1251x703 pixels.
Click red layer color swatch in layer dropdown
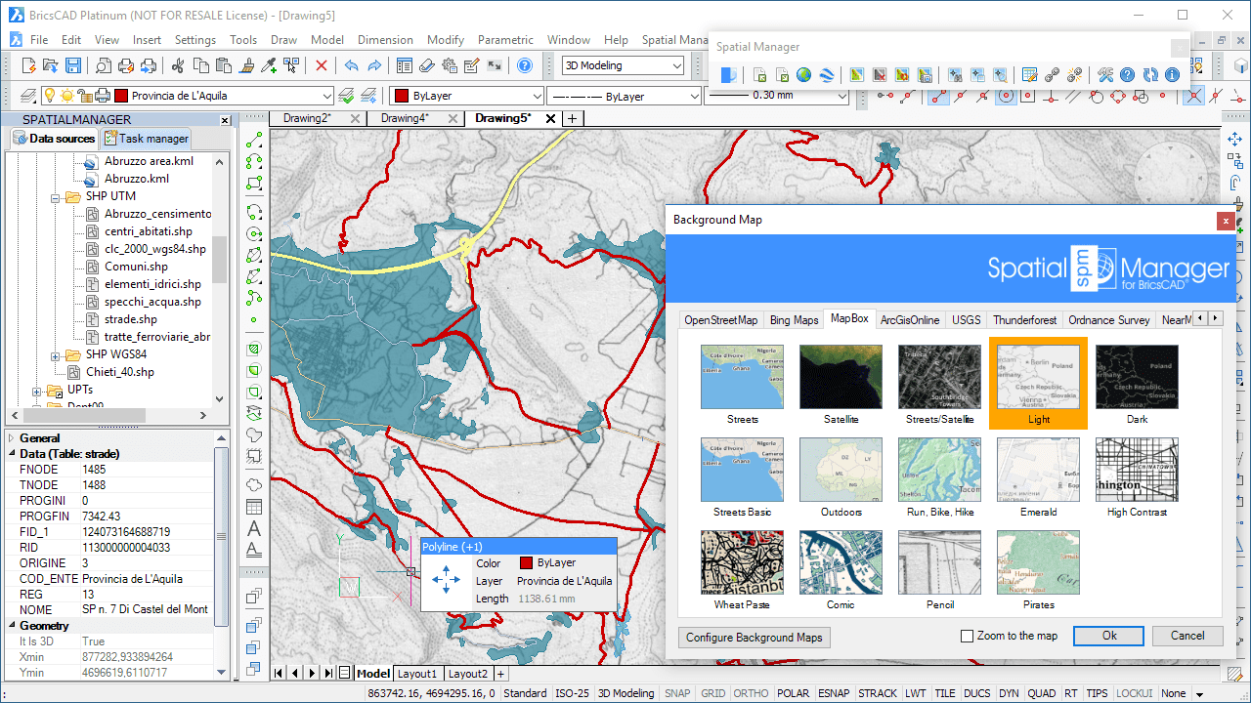tap(121, 96)
